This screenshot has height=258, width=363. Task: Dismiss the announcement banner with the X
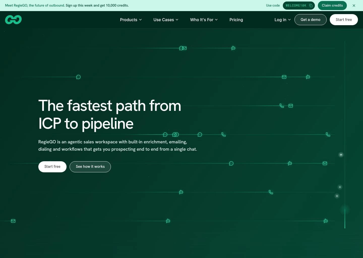point(354,6)
